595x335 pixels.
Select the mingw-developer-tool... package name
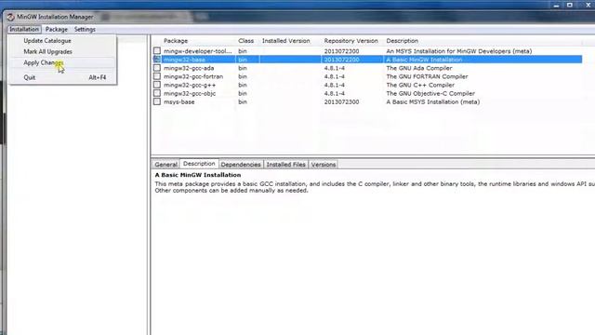click(198, 51)
